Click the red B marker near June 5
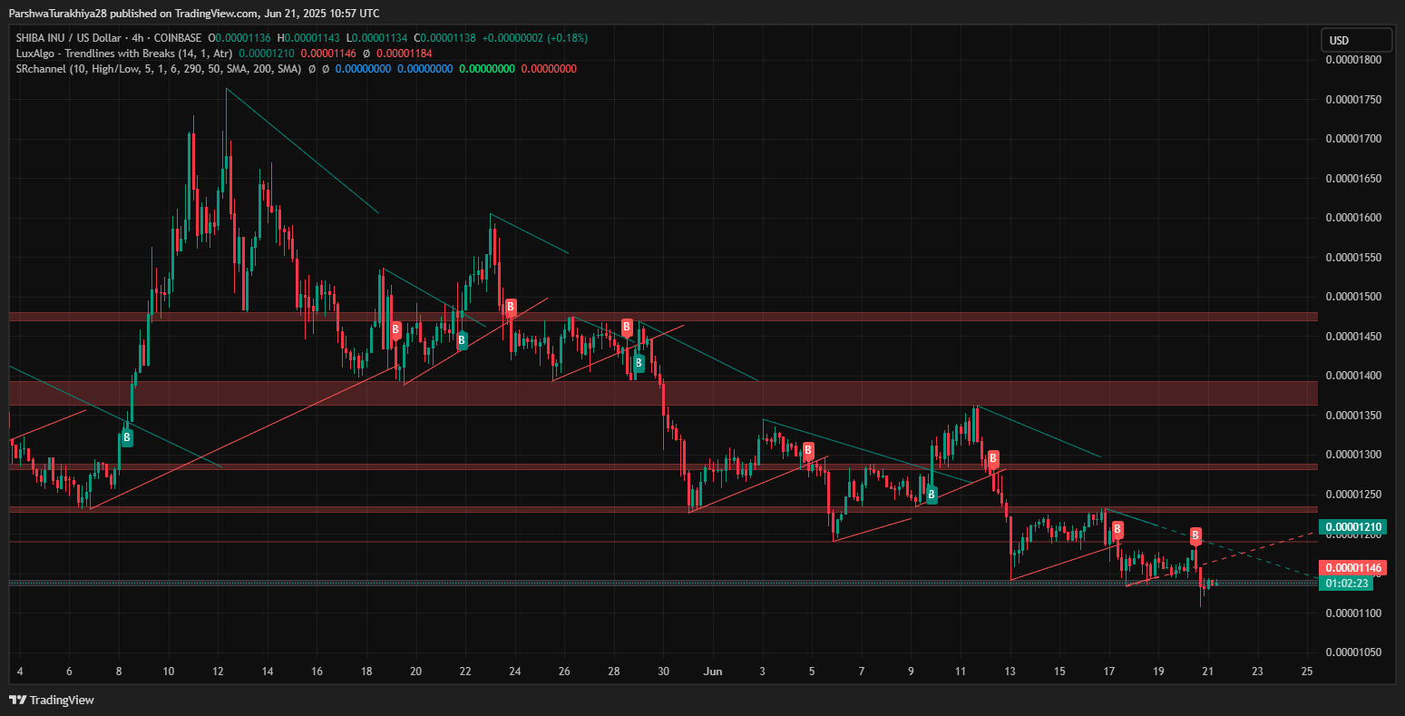Image resolution: width=1405 pixels, height=716 pixels. [x=808, y=449]
